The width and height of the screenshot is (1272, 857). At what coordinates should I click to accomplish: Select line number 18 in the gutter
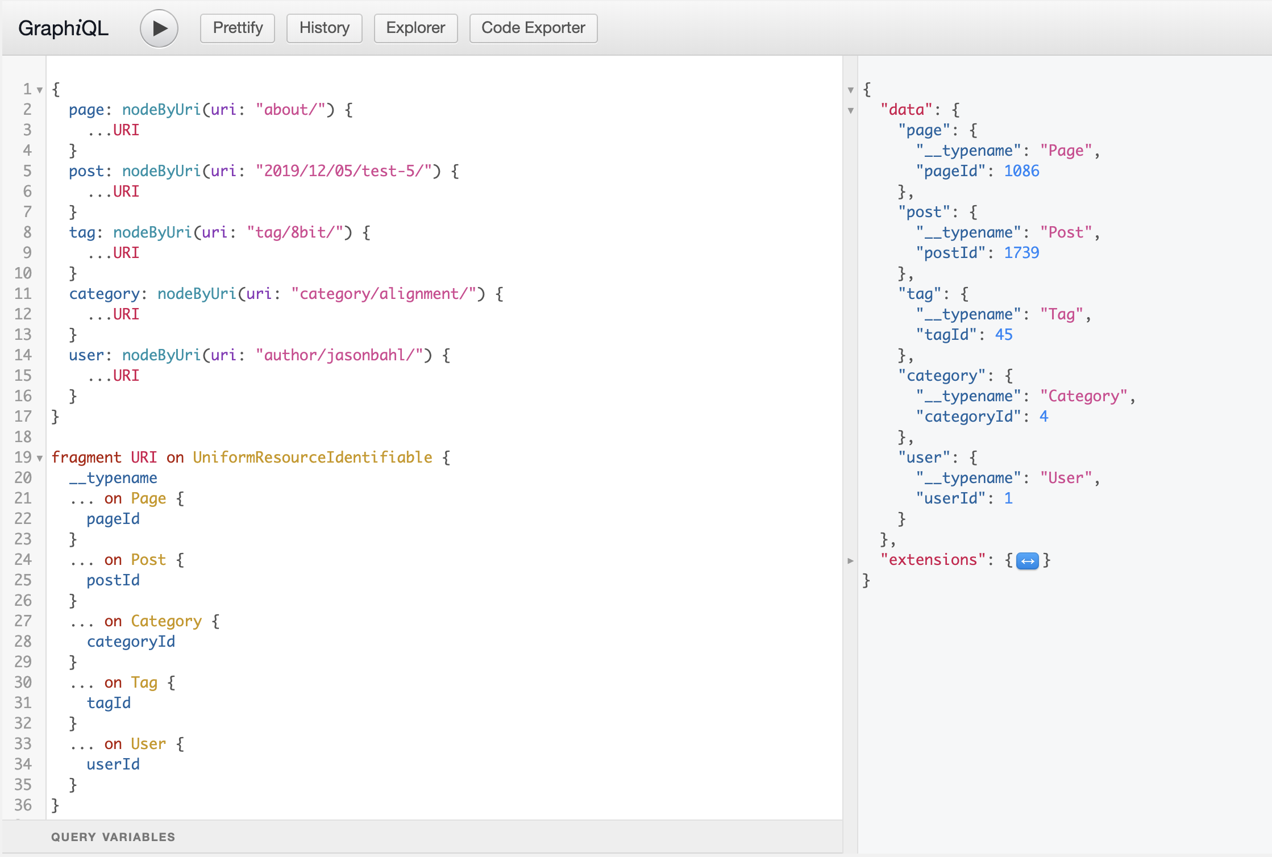23,437
